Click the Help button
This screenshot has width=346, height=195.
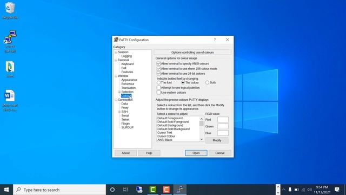click(x=149, y=153)
